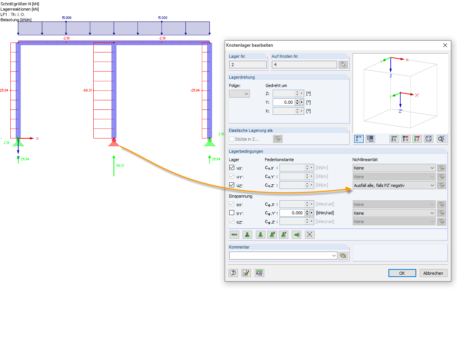This screenshot has height=342, width=457.
Task: Edit nonlinearity parameters for uZ' row
Action: pos(441,185)
